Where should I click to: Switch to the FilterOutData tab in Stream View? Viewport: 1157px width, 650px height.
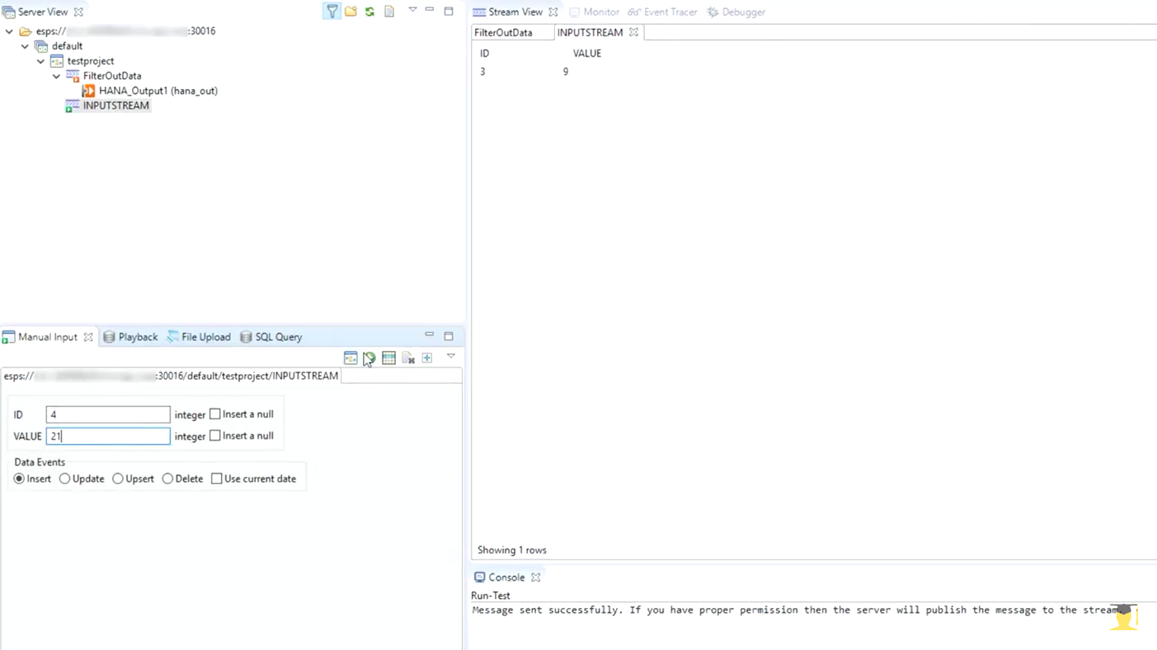(x=503, y=32)
